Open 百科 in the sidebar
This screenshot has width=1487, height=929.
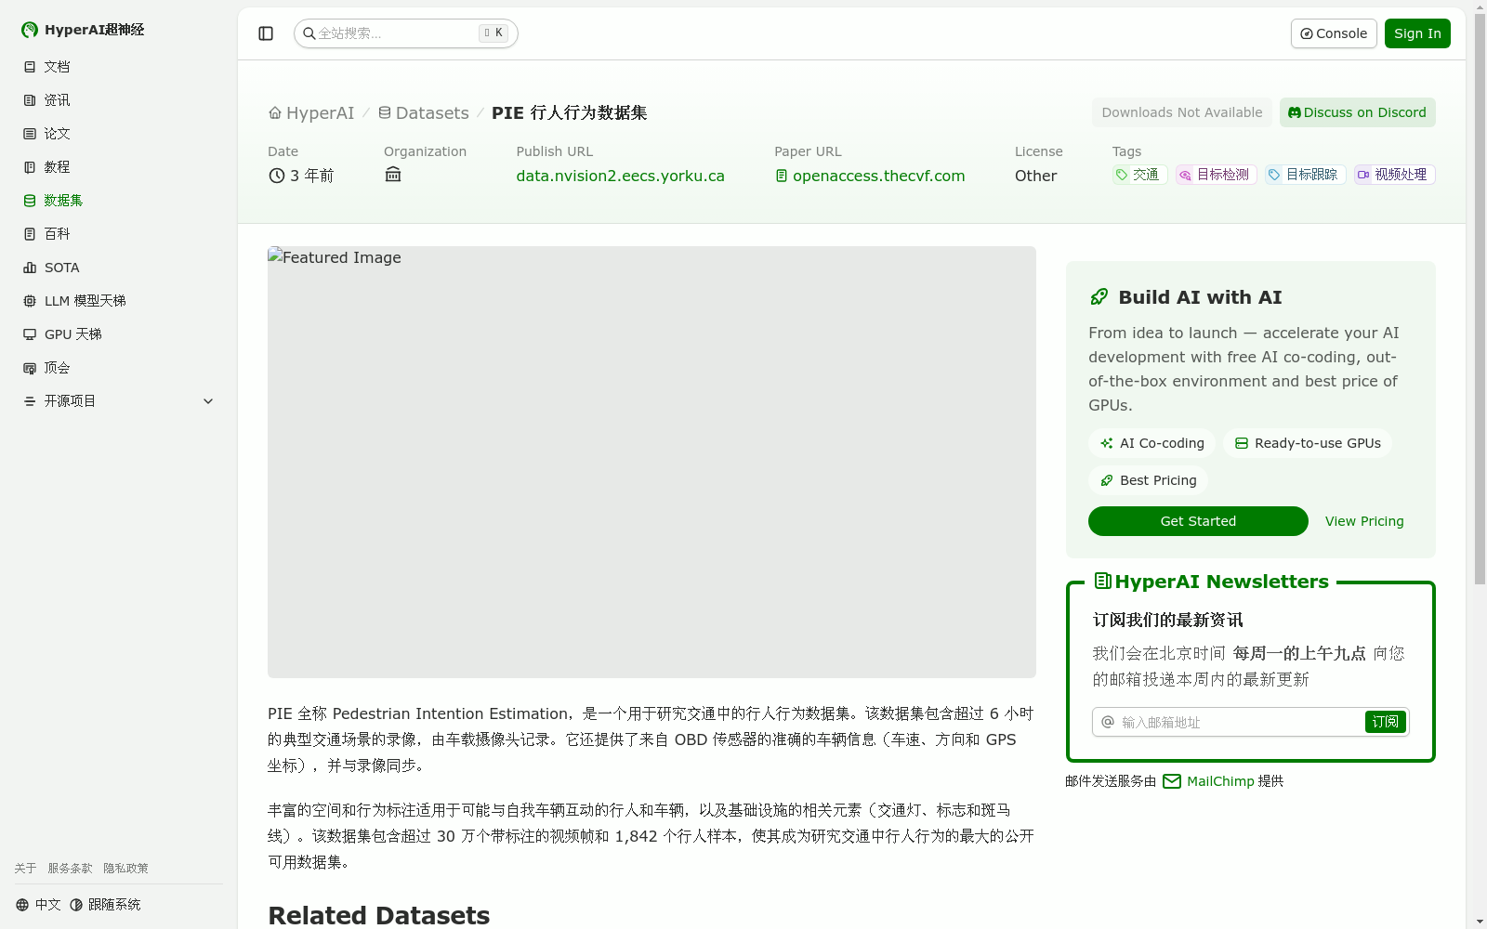point(119,234)
